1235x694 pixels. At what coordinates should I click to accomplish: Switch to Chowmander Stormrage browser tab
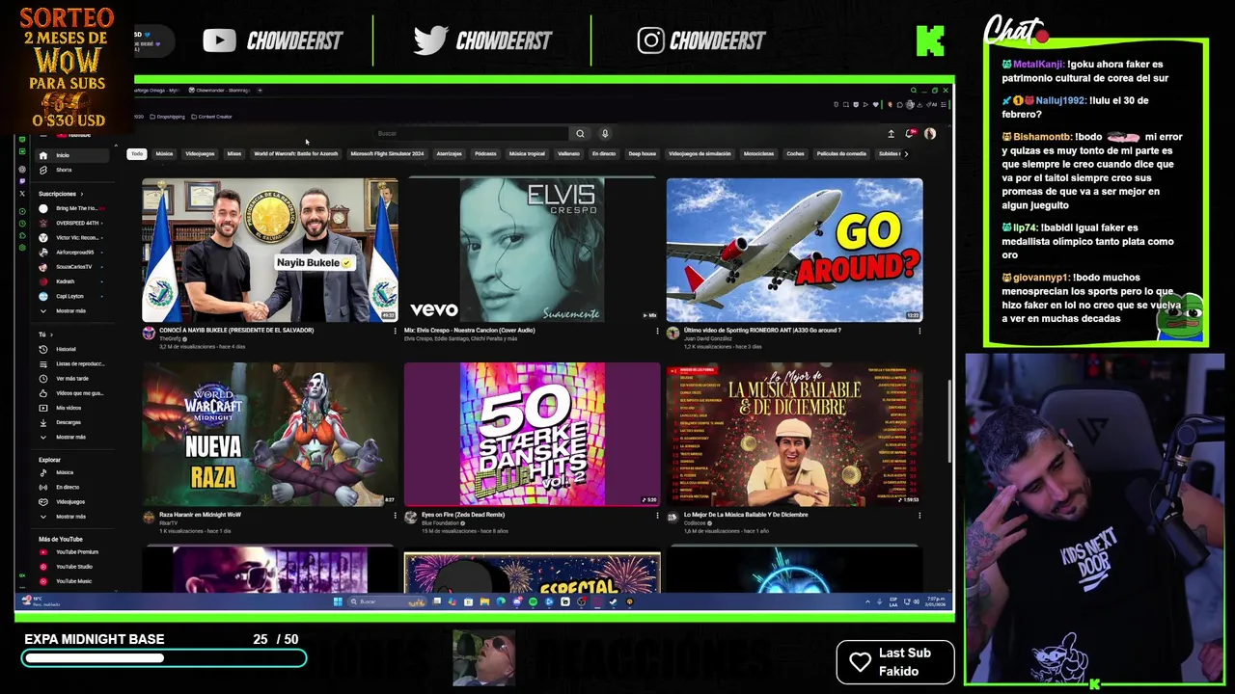(222, 90)
